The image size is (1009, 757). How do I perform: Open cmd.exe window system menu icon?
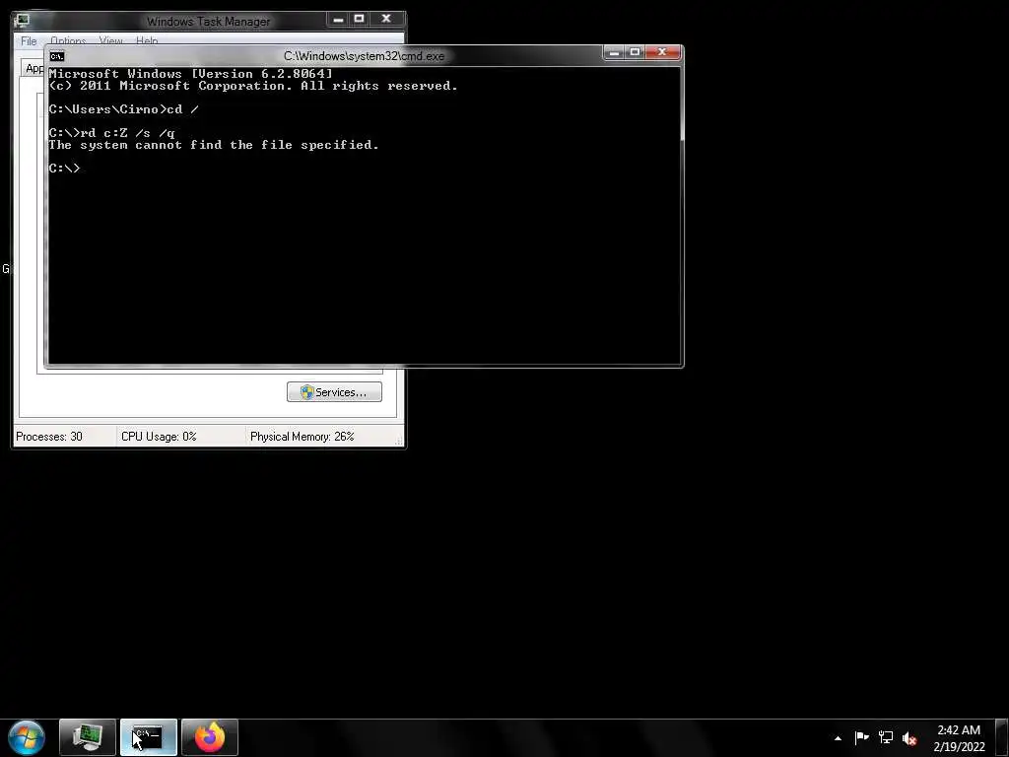coord(56,56)
